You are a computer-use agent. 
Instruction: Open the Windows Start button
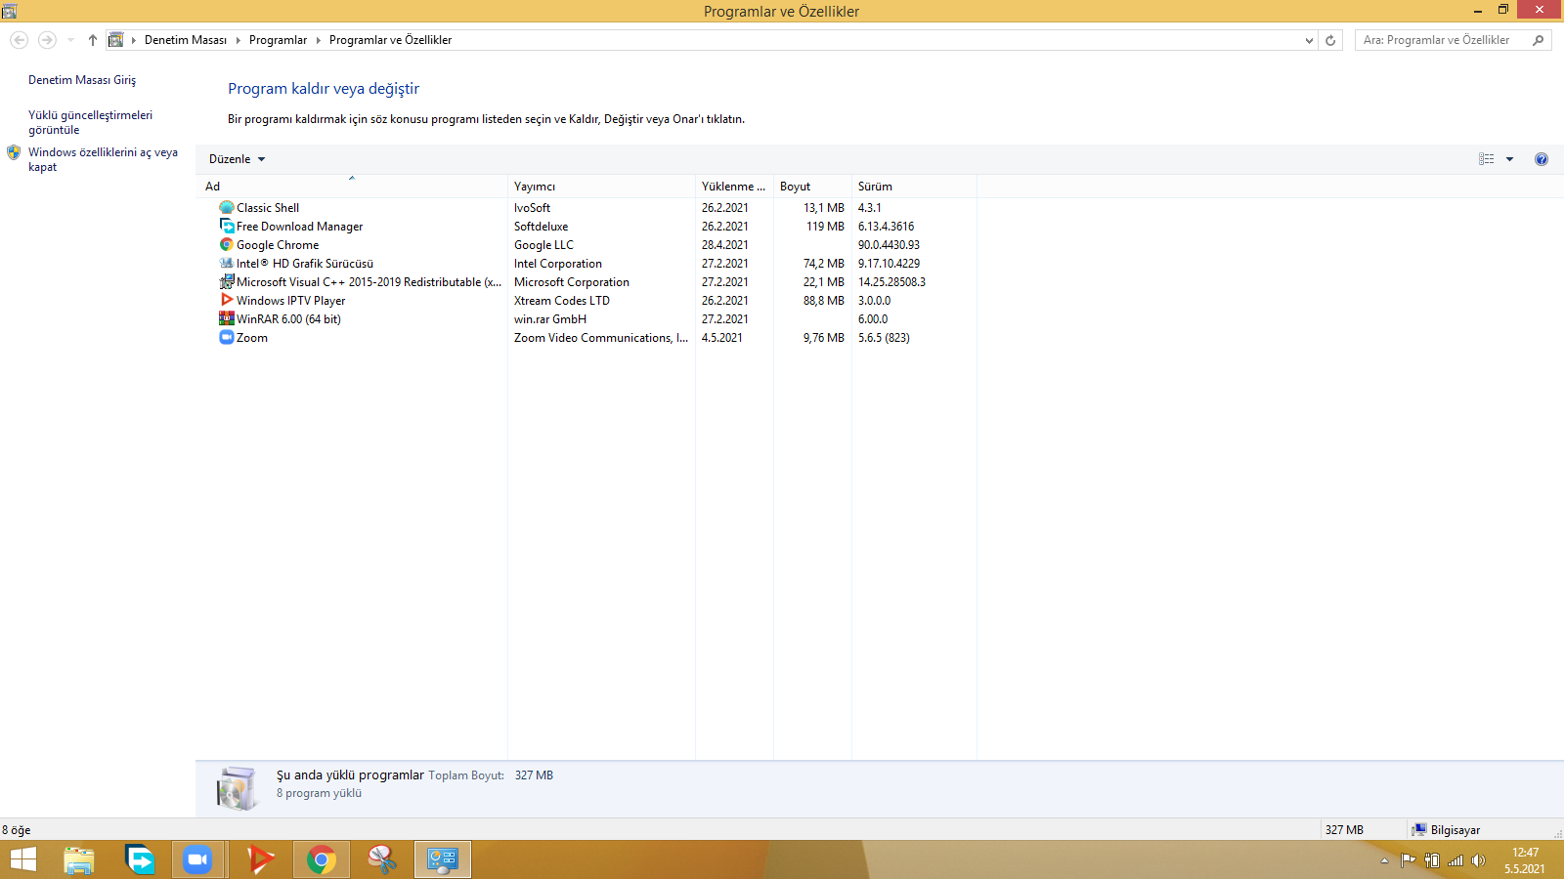point(23,859)
